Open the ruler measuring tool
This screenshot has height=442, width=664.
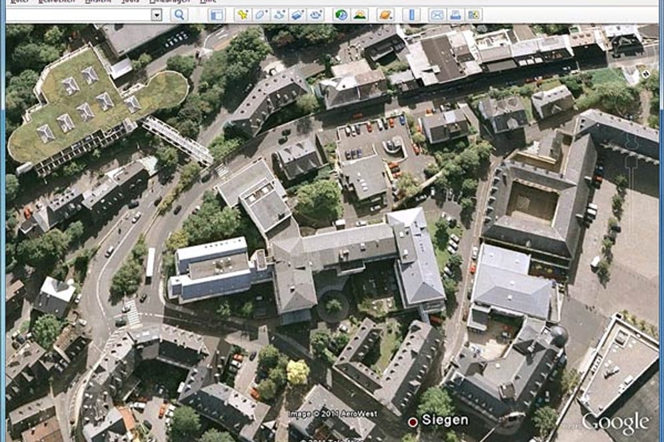pos(411,15)
